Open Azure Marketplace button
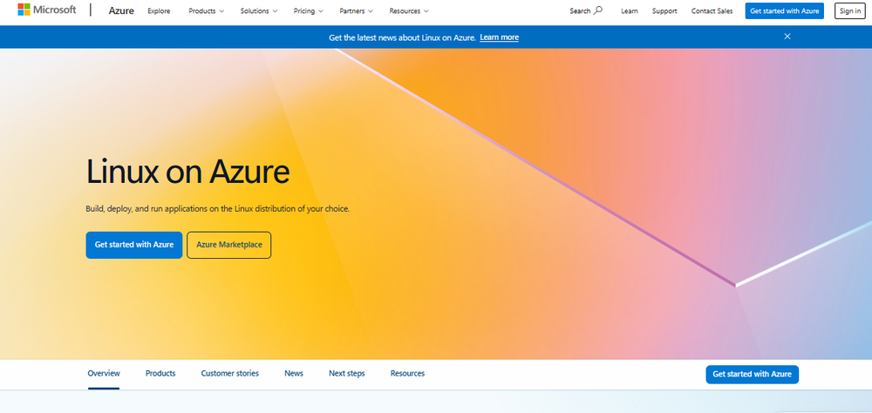The width and height of the screenshot is (872, 413). (229, 245)
